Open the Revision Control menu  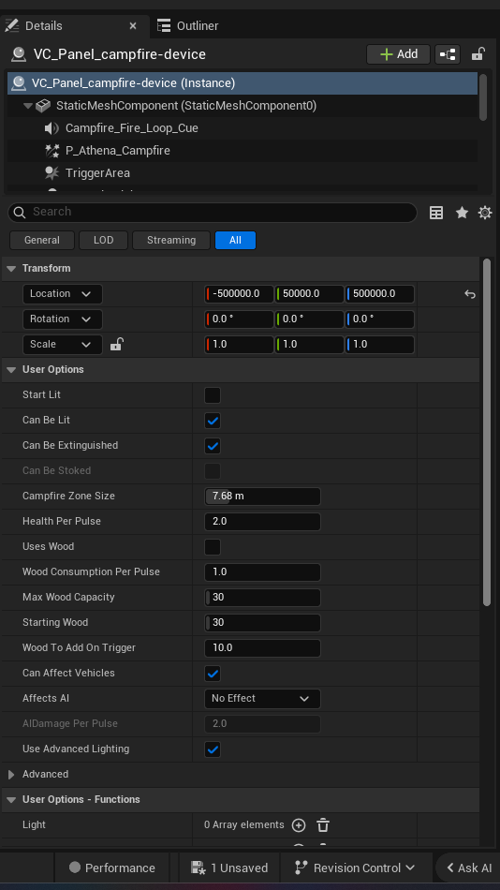coord(355,868)
